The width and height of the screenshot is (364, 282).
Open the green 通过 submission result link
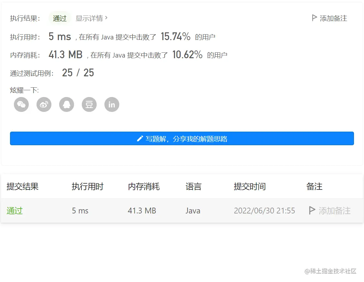(x=15, y=211)
